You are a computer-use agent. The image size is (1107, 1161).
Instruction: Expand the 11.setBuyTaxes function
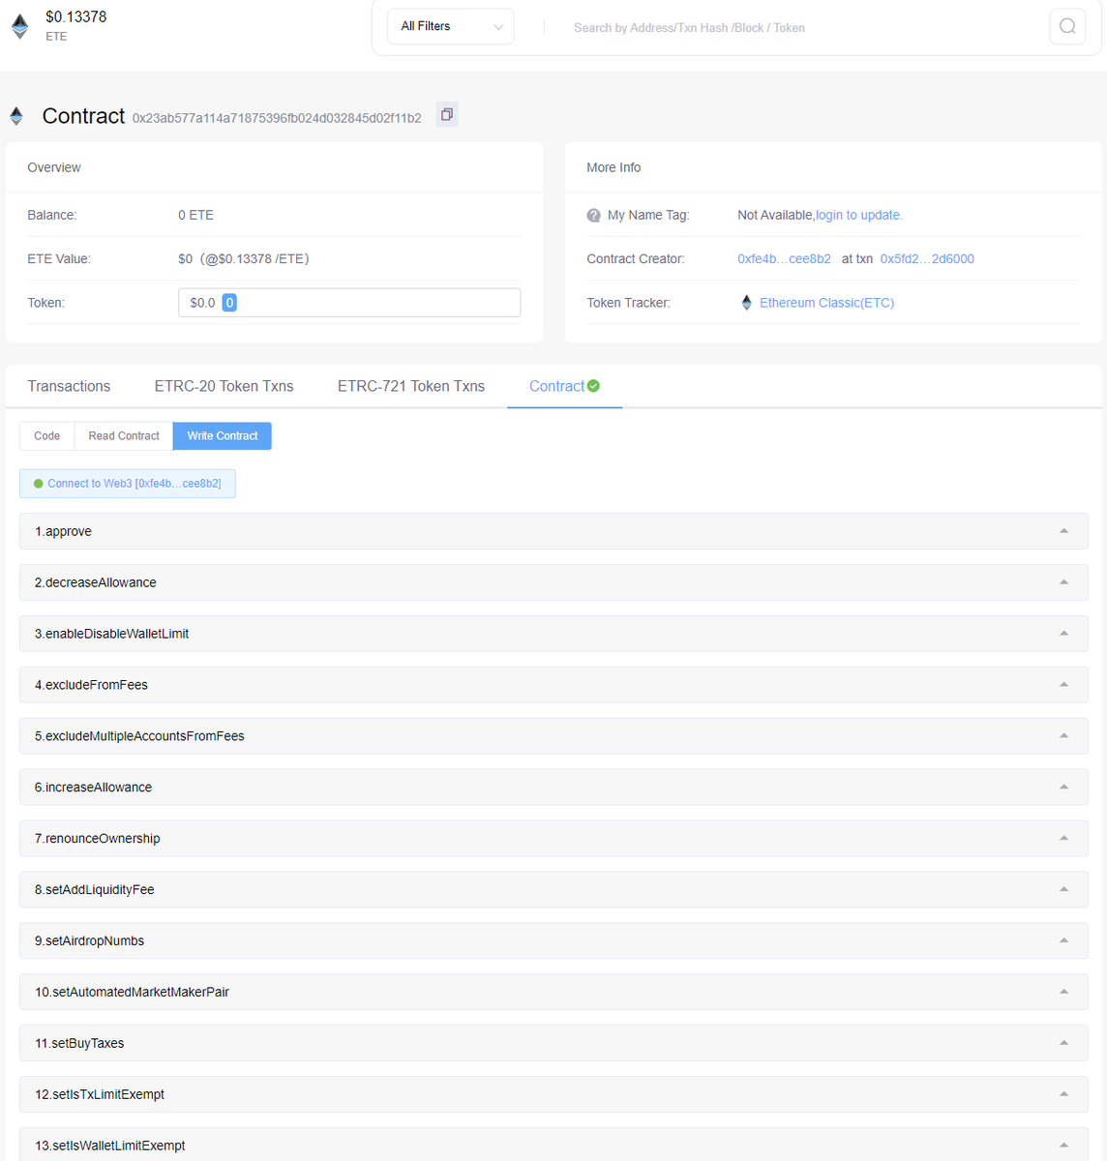coord(553,1044)
